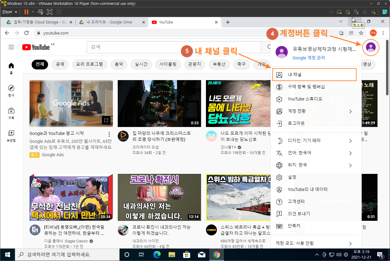Click the YouTube search field
This screenshot has height=261, width=390.
[x=174, y=47]
